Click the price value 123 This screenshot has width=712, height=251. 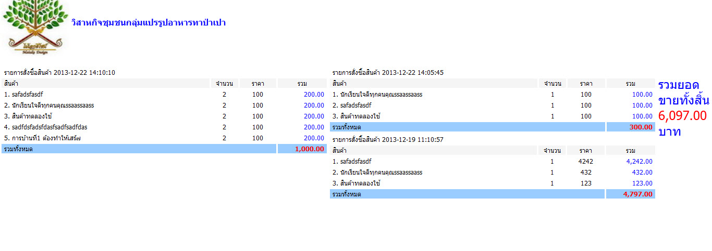(x=586, y=183)
